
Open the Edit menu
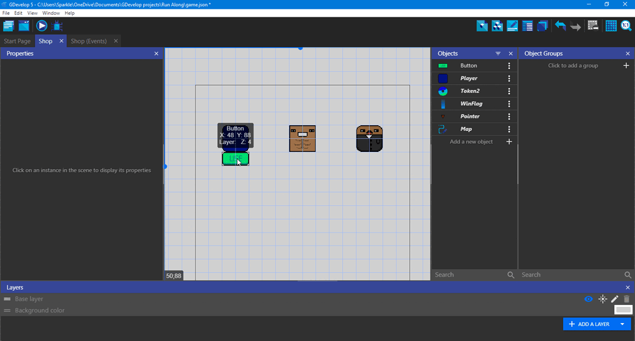tap(18, 13)
